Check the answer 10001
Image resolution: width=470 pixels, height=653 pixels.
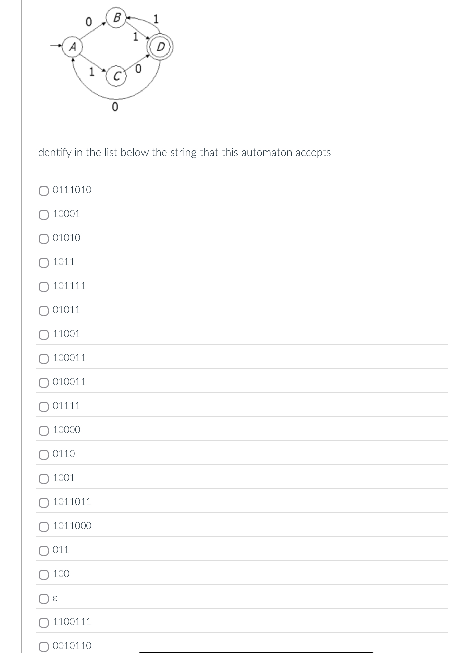click(x=43, y=215)
